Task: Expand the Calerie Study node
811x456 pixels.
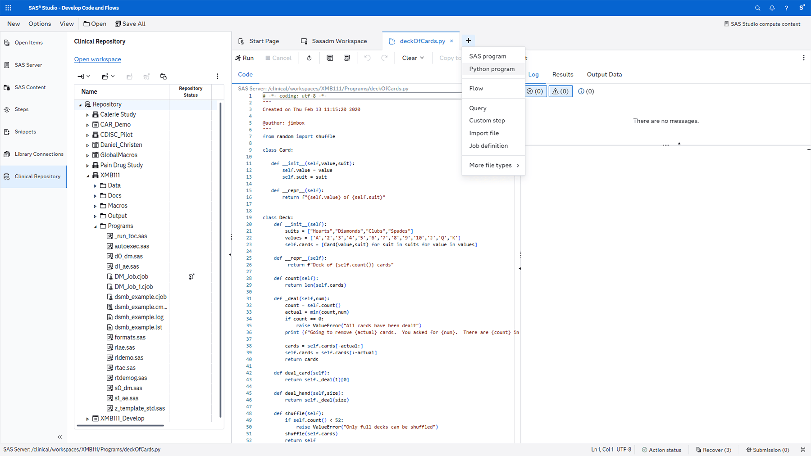Action: 88,114
